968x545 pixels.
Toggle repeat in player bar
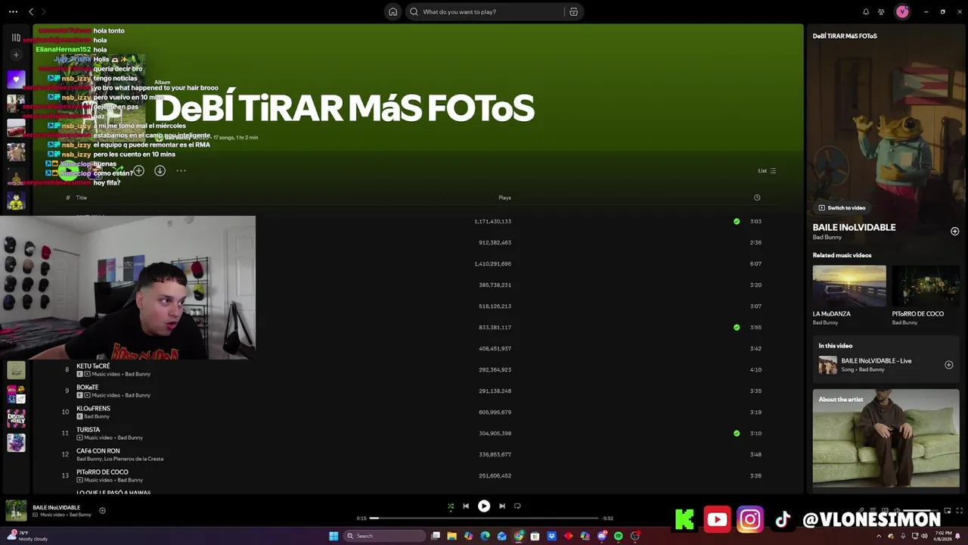[517, 506]
